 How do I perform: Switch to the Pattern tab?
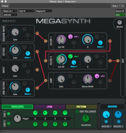point(81,107)
